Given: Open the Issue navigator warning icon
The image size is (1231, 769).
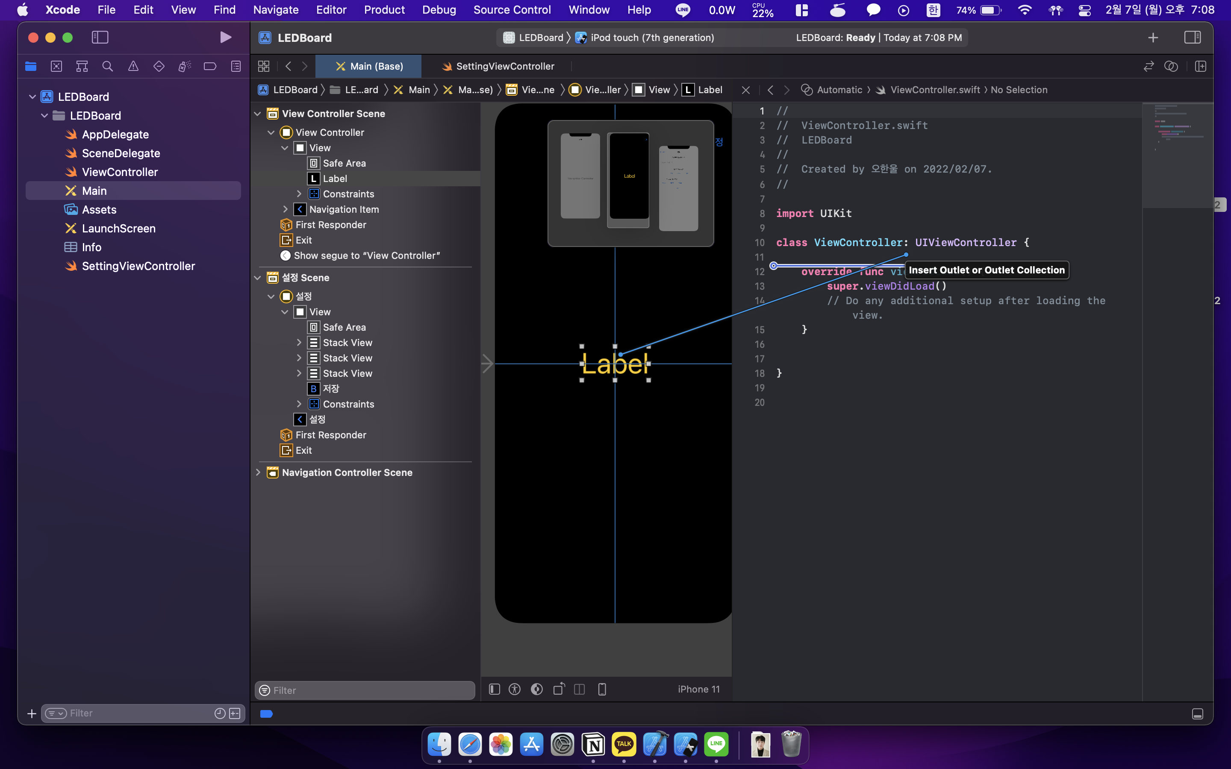Looking at the screenshot, I should click(133, 66).
